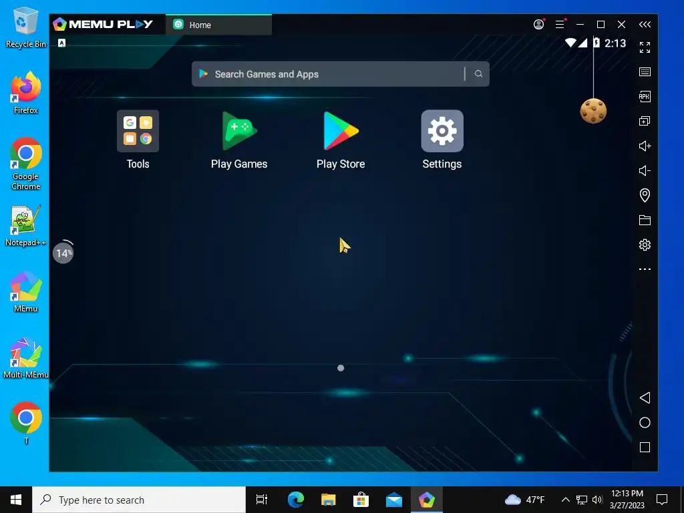Open the shared folder icon
The image size is (684, 513).
pos(645,220)
